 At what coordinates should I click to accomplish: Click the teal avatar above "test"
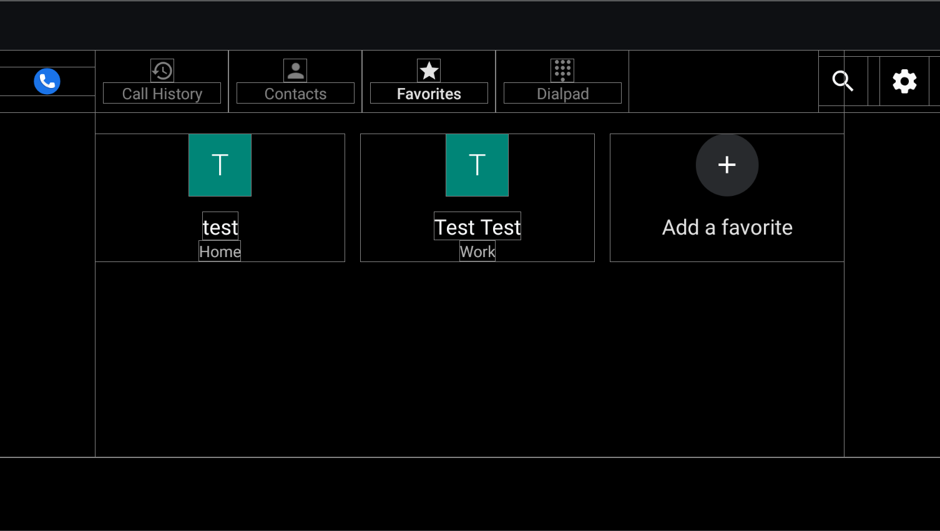[x=220, y=165]
